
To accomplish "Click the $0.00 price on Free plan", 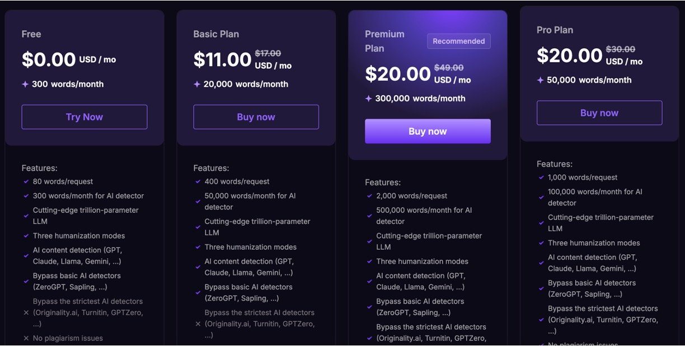I will (49, 59).
